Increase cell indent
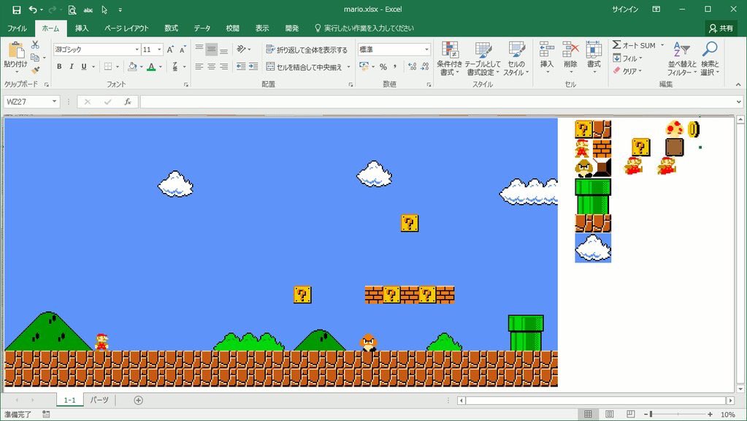This screenshot has height=421, width=747. pos(253,67)
